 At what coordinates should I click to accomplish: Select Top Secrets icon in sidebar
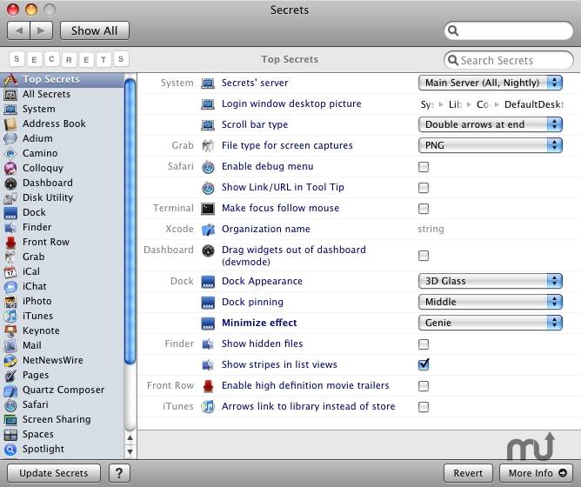coord(10,79)
